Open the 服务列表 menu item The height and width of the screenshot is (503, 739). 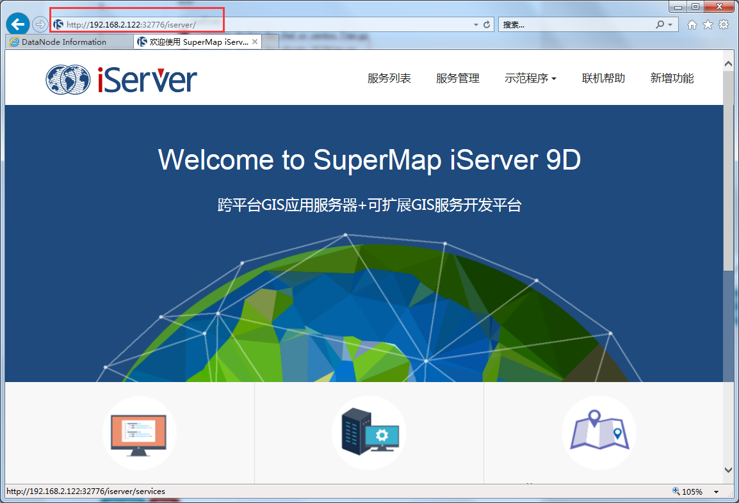[389, 78]
